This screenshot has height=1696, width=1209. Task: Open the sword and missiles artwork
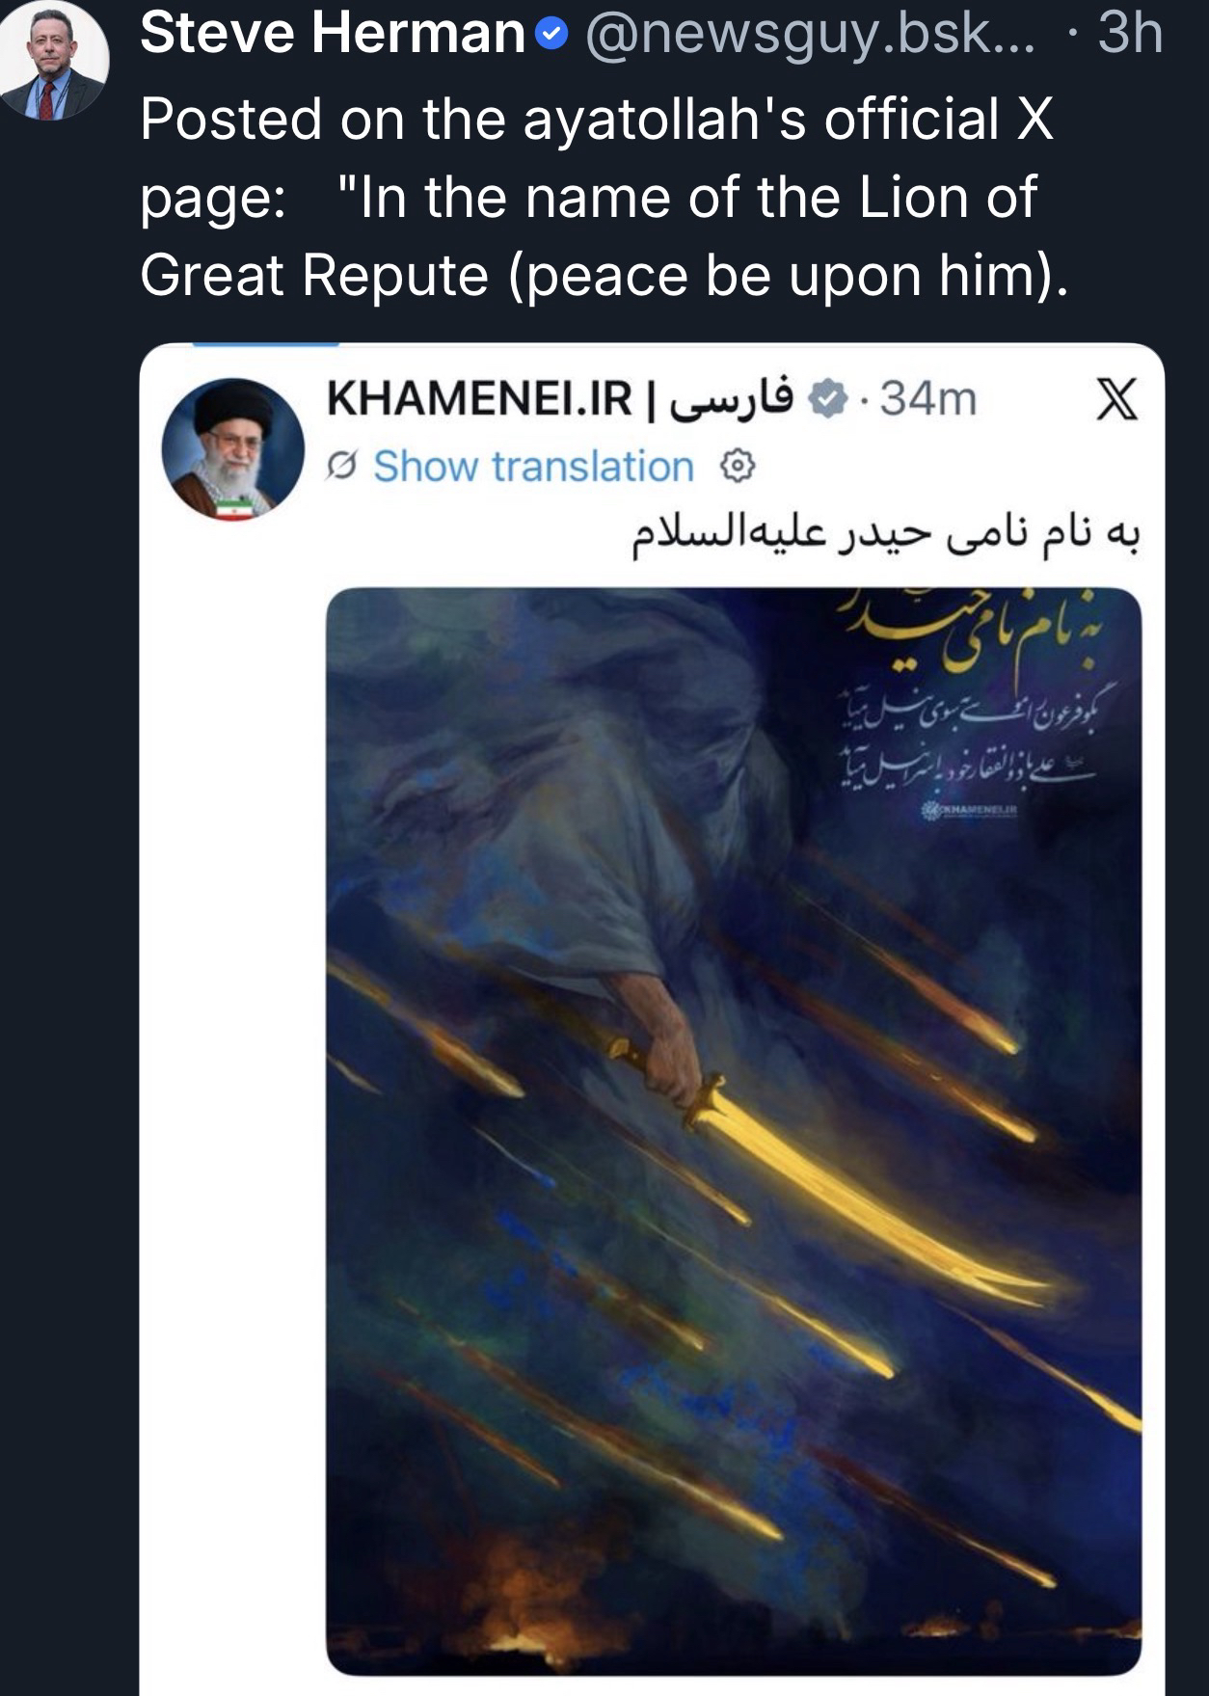734,1131
